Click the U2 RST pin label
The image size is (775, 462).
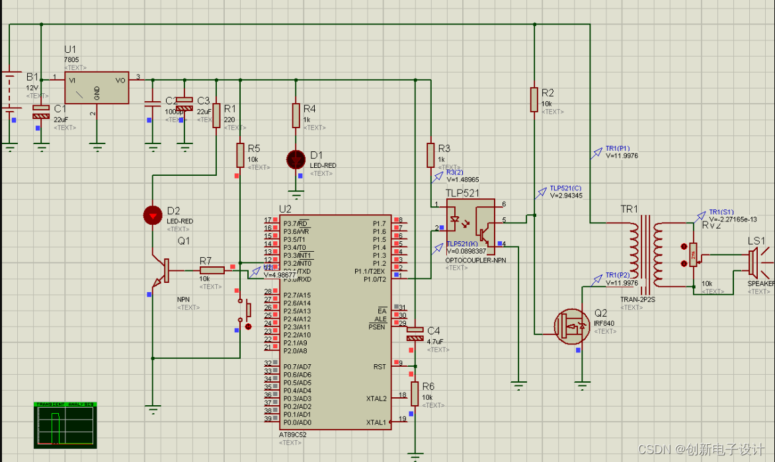pos(380,367)
